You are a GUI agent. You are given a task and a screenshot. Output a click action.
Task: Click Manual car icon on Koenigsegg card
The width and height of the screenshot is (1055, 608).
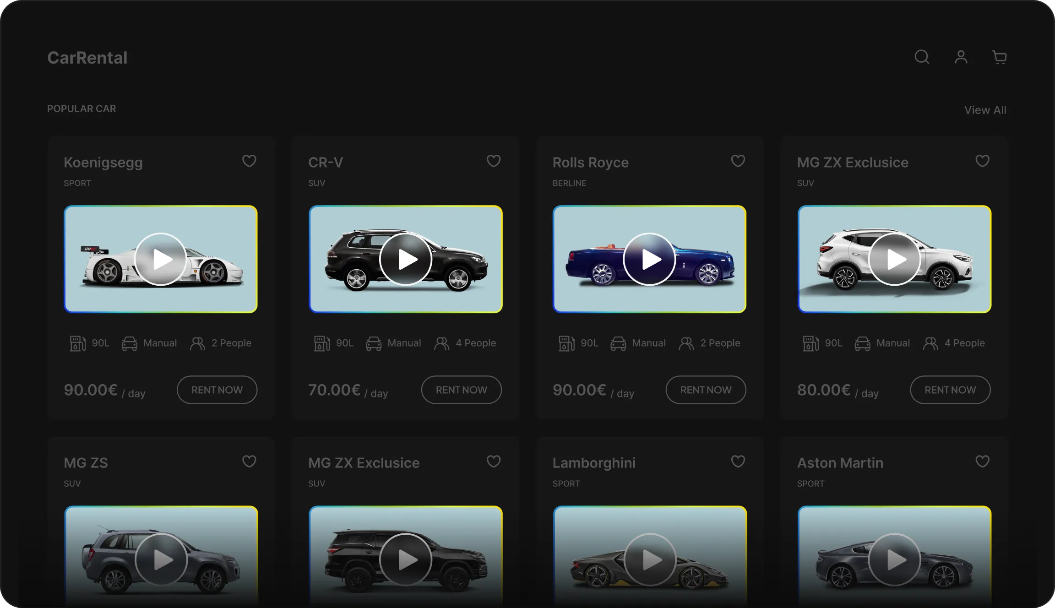point(129,343)
